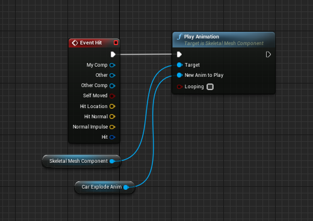Click the 'Normal Impulse' label
313x221 pixels.
pos(90,127)
